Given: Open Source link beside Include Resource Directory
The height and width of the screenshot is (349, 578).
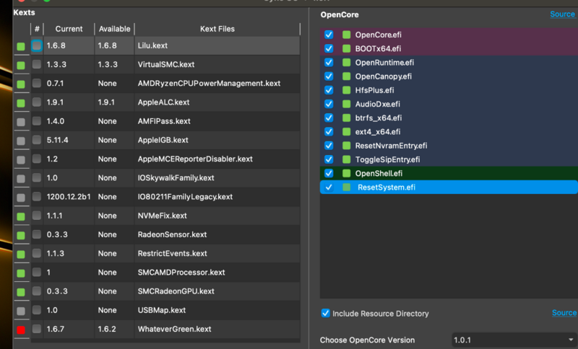Looking at the screenshot, I should click(564, 313).
